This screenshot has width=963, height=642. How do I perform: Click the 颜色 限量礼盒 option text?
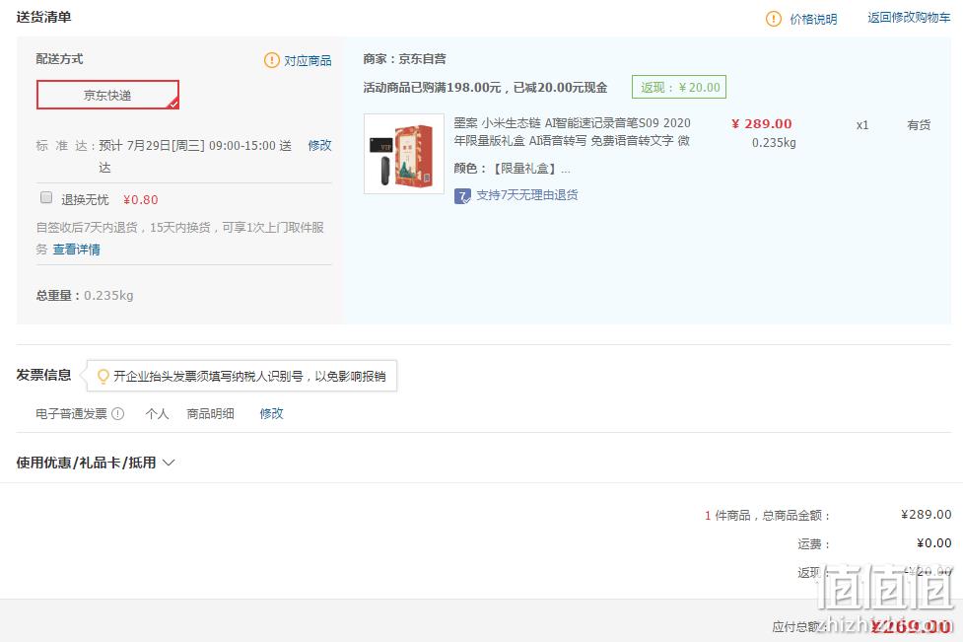point(513,169)
